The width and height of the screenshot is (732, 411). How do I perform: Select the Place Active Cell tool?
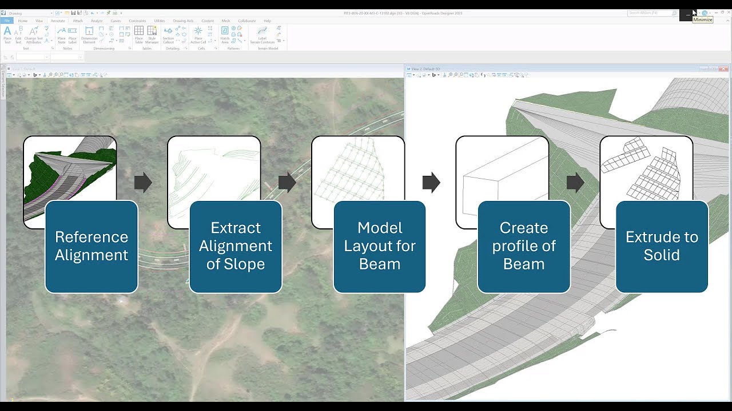198,34
